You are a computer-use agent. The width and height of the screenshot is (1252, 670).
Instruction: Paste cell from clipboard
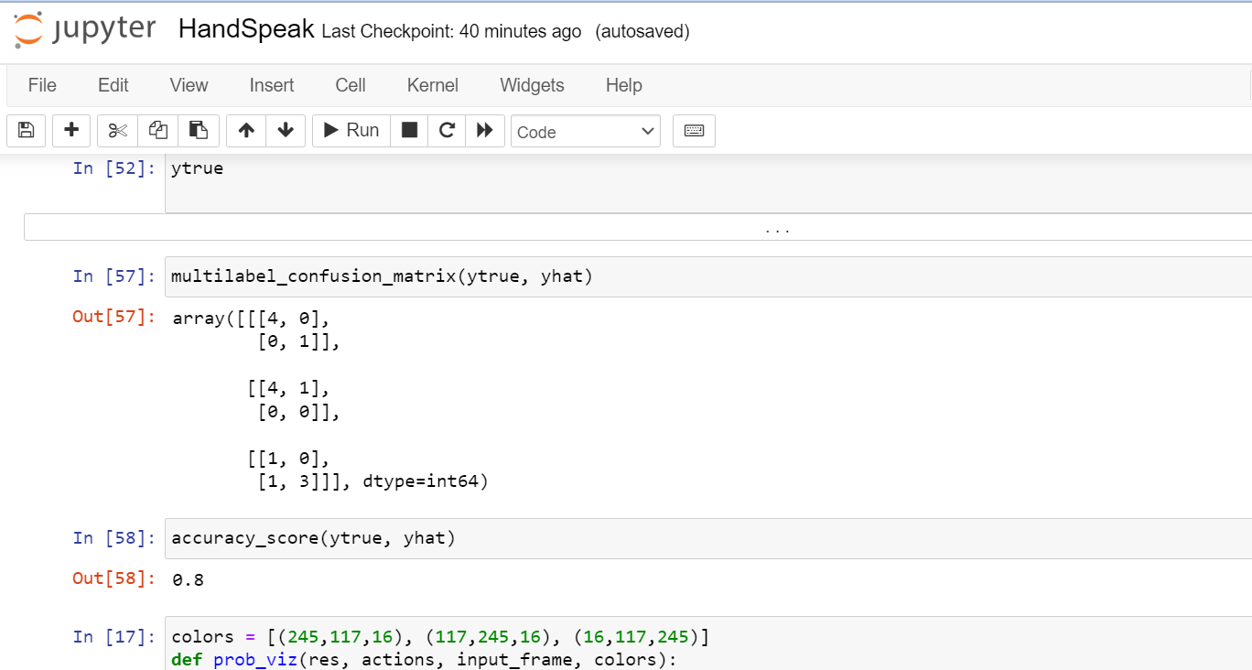coord(199,130)
